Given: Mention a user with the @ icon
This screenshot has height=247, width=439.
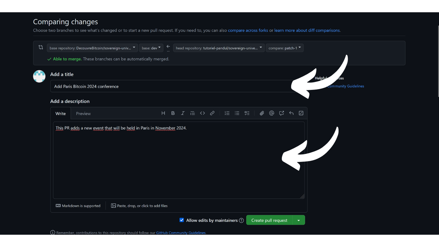Looking at the screenshot, I should tap(272, 113).
